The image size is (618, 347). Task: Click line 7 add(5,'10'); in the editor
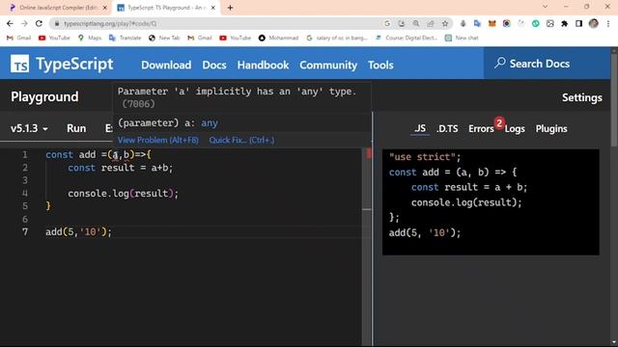(78, 232)
